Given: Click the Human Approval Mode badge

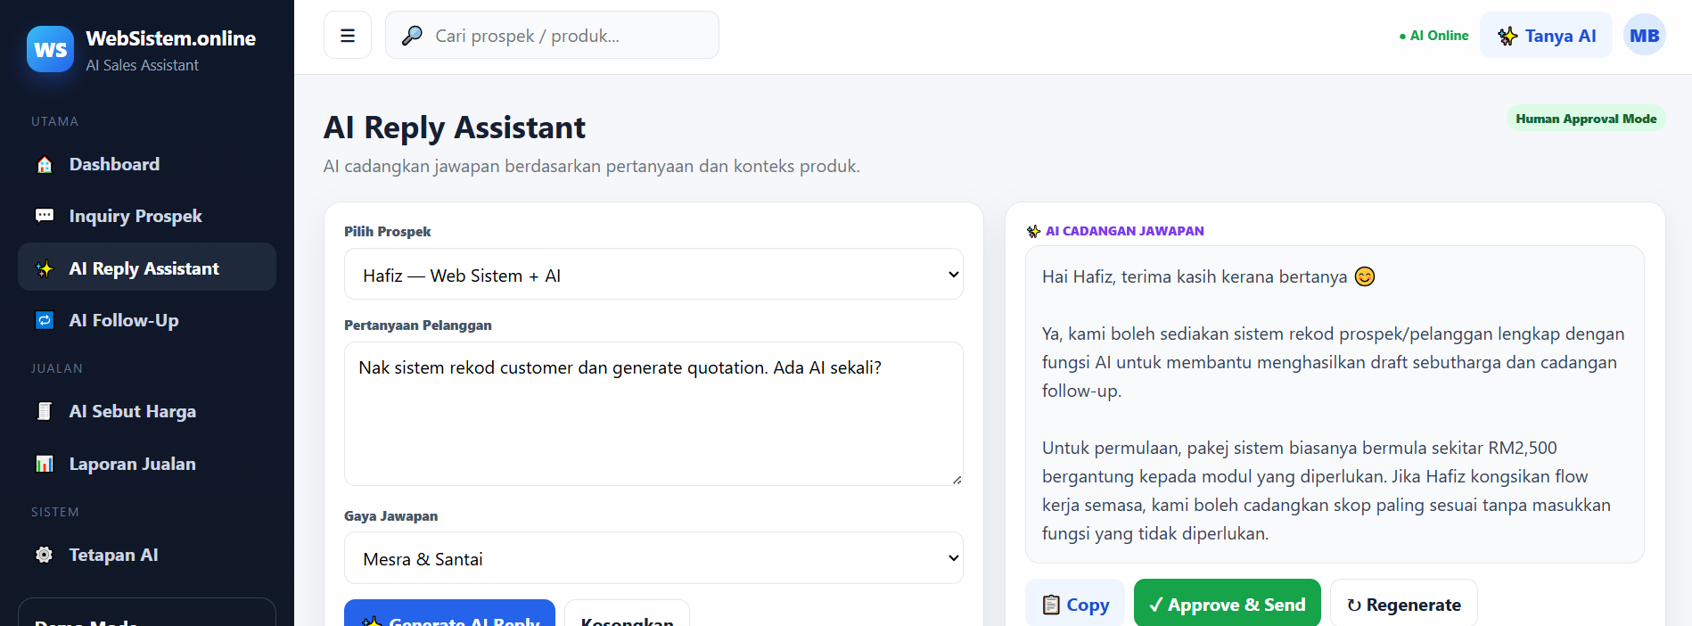Looking at the screenshot, I should tap(1586, 119).
